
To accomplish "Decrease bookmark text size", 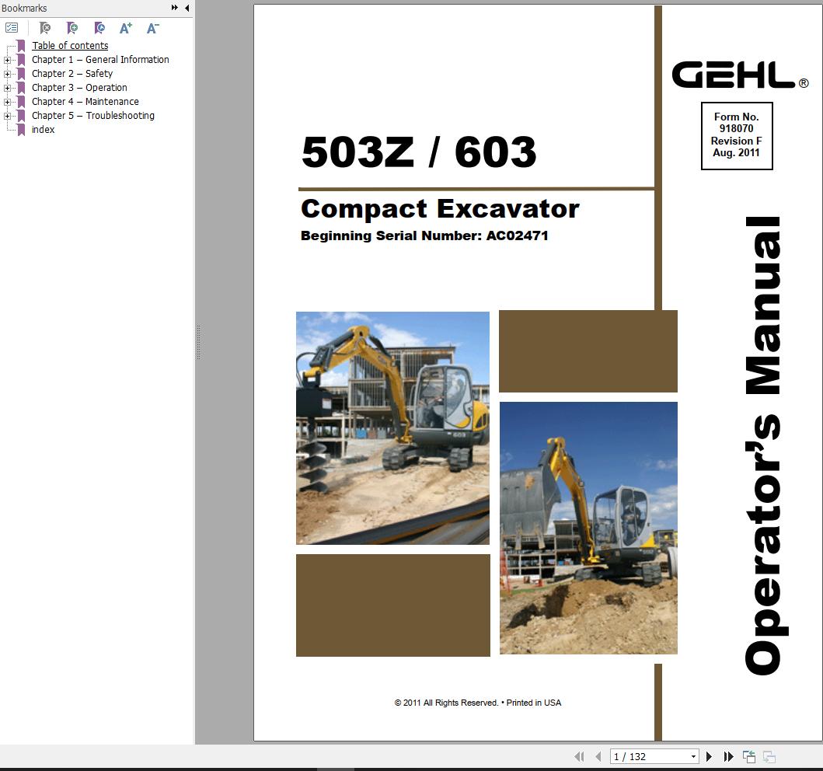I will coord(152,28).
